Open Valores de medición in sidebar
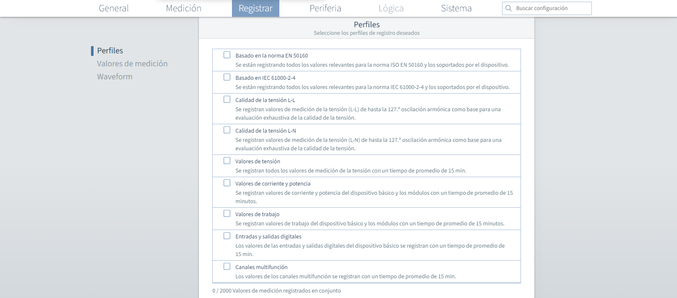This screenshot has width=677, height=298. pos(132,64)
